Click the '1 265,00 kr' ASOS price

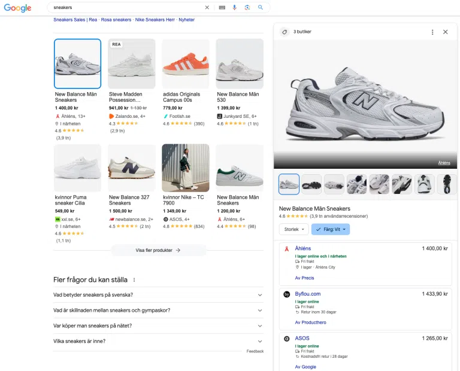[x=435, y=338]
